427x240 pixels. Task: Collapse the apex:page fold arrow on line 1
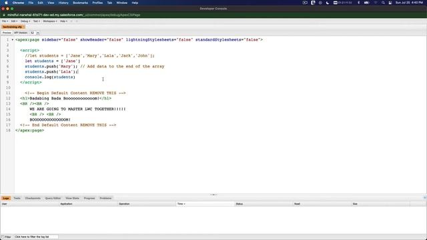13,40
